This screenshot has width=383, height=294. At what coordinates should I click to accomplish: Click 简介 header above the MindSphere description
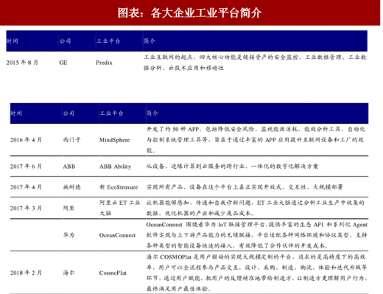pos(152,113)
